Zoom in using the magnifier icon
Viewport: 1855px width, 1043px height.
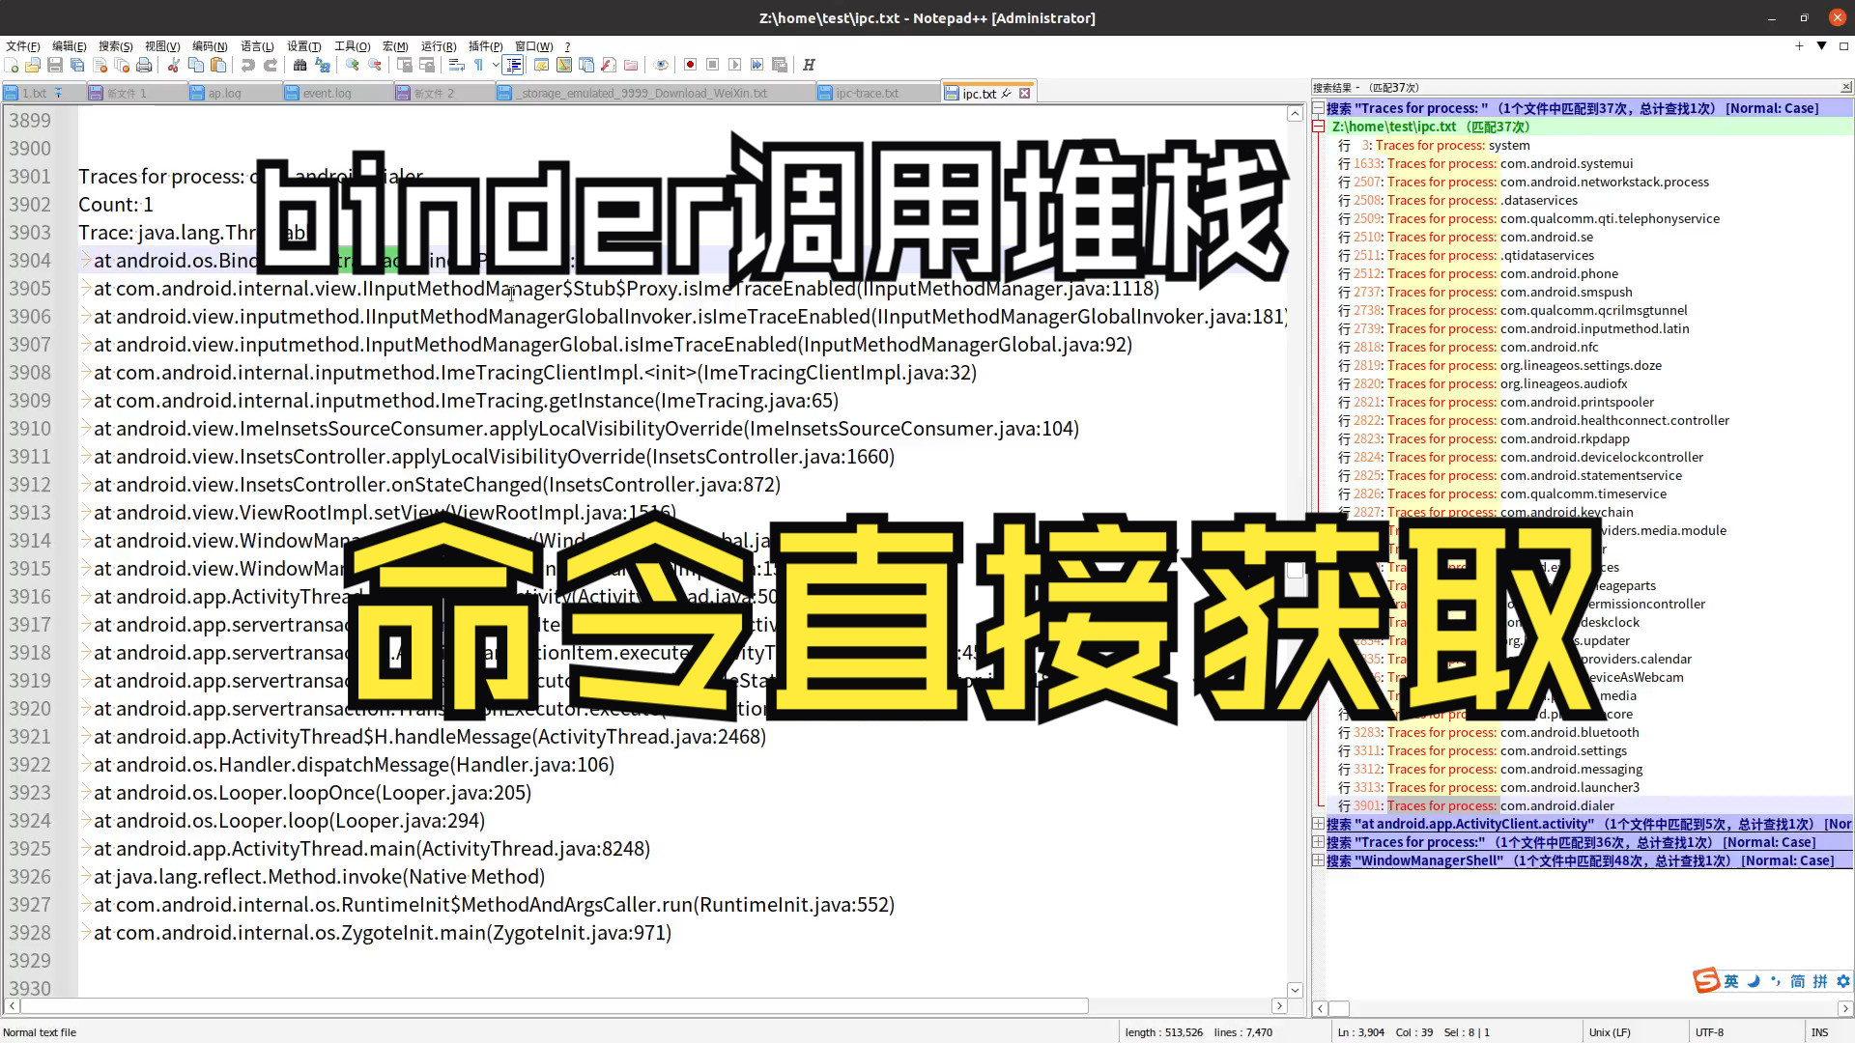[x=352, y=65]
